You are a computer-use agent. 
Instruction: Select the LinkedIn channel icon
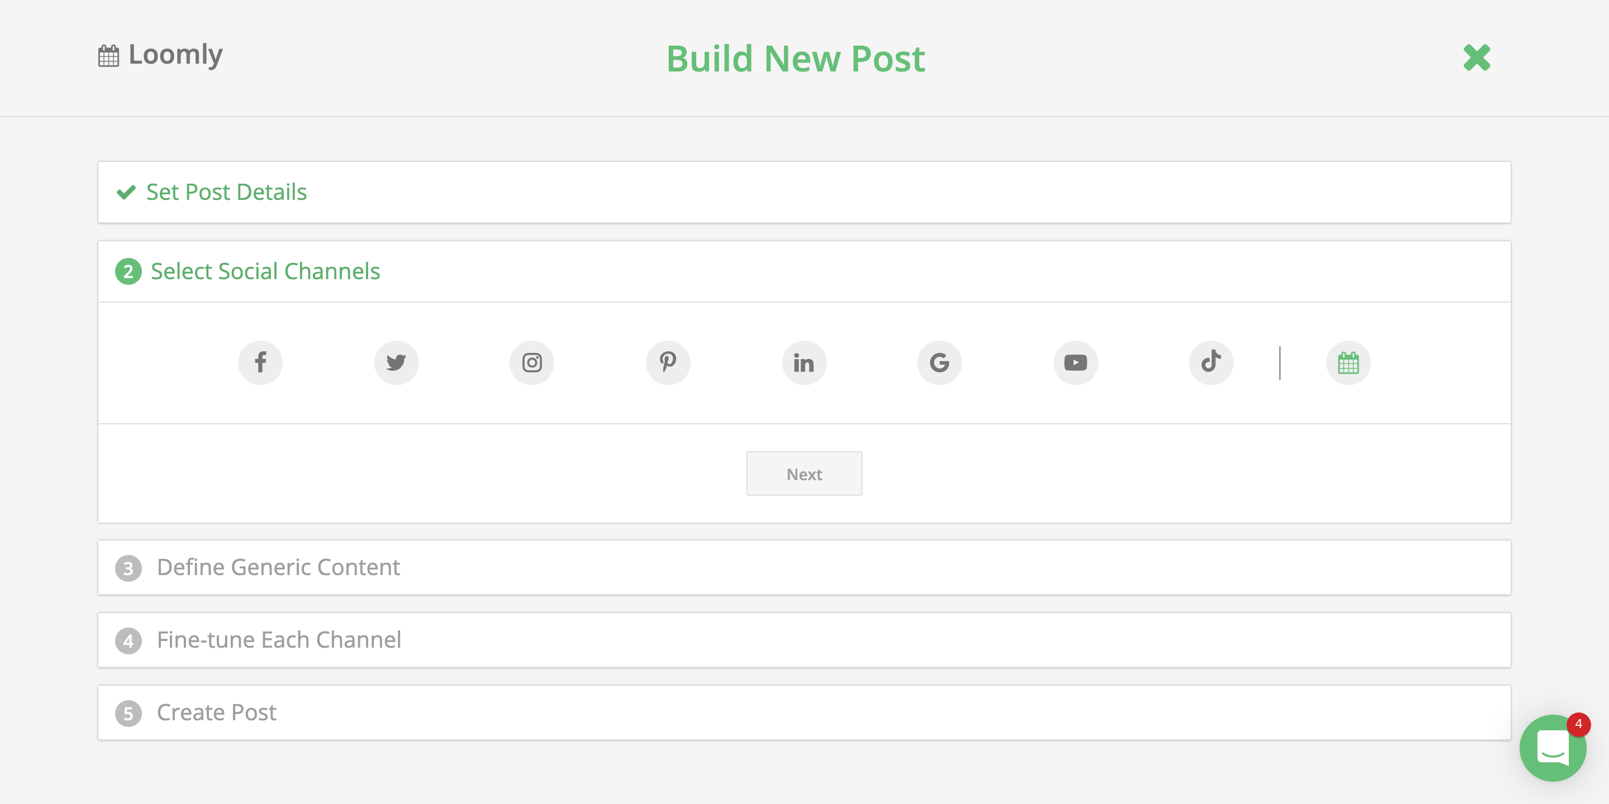point(803,363)
